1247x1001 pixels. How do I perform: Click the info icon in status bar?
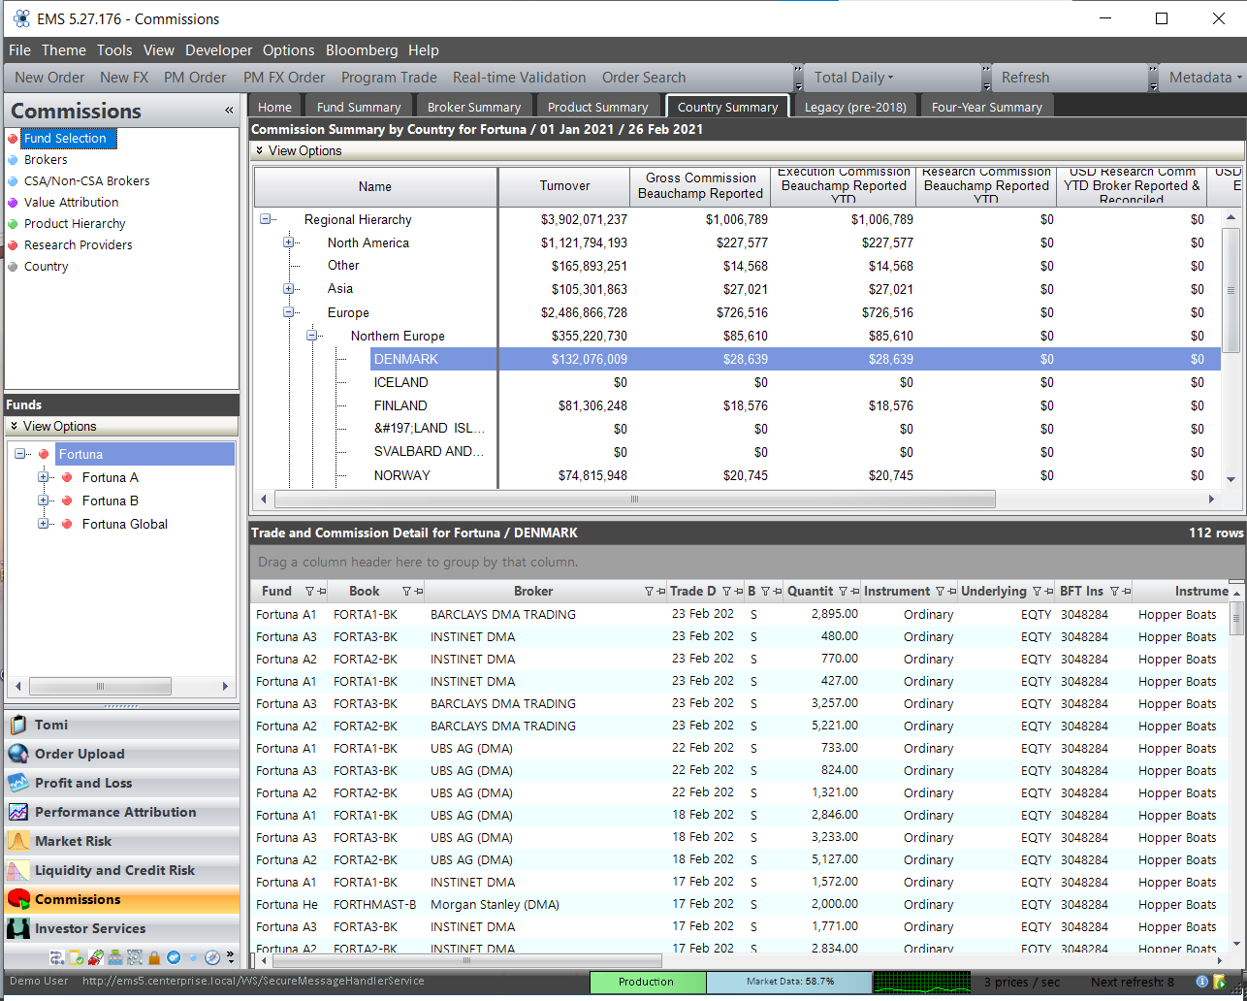click(x=1201, y=982)
